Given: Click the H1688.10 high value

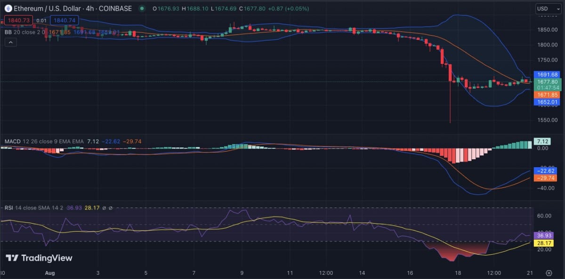Looking at the screenshot, I should pyautogui.click(x=196, y=8).
